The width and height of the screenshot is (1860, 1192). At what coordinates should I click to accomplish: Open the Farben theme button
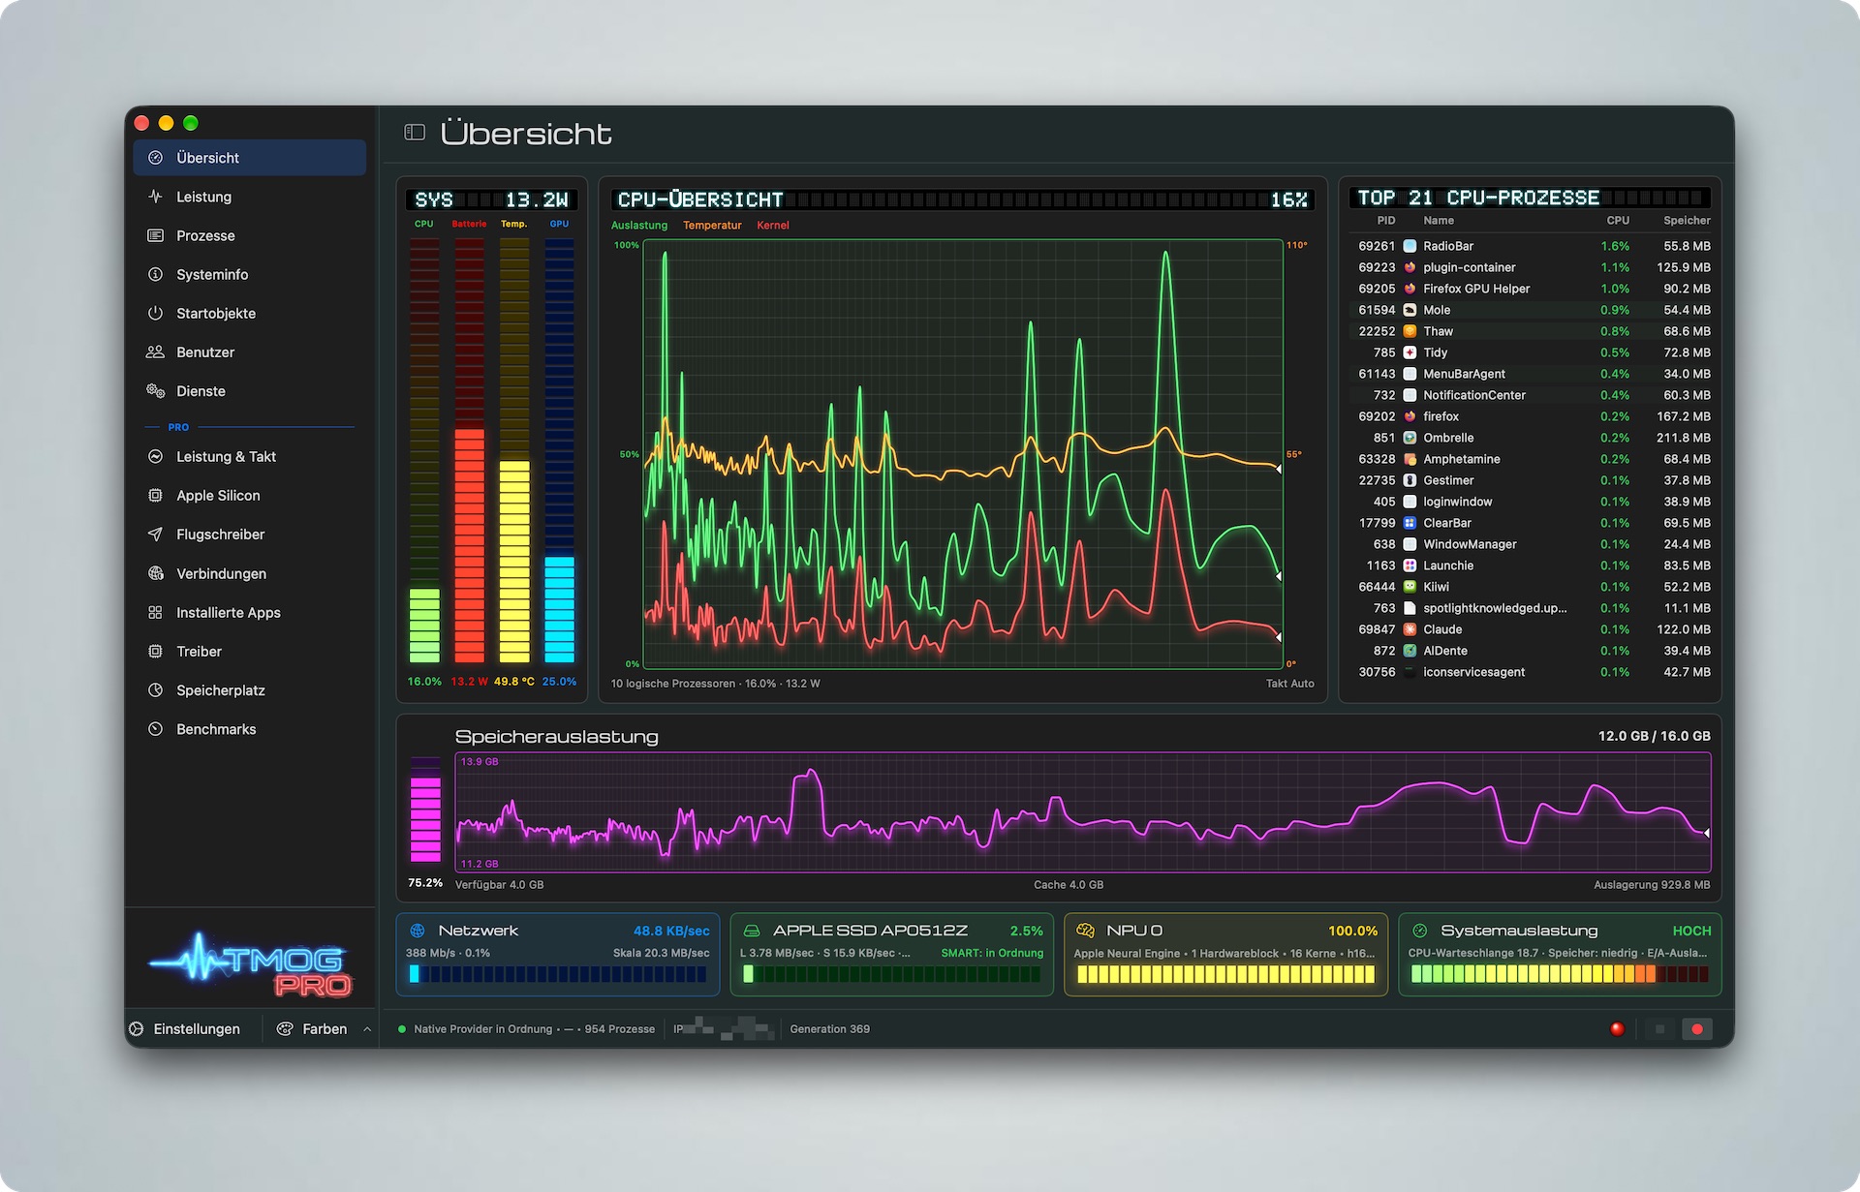pos(312,1028)
